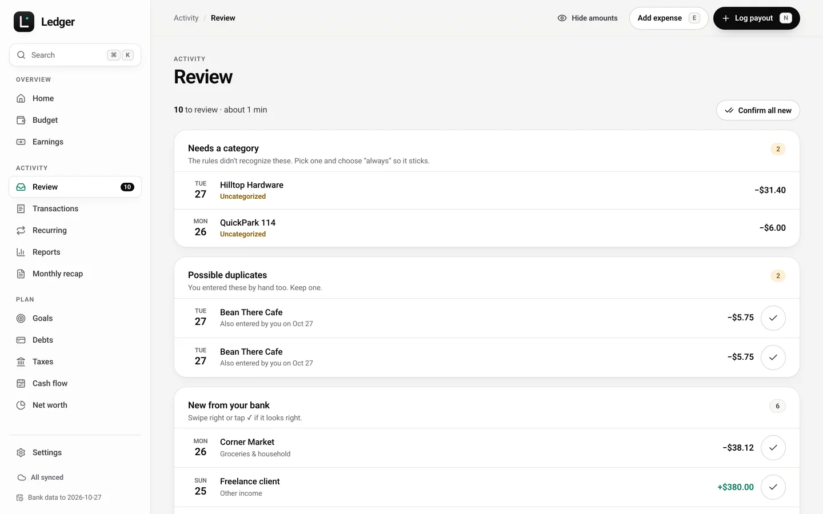Click the Debts card icon
Image resolution: width=823 pixels, height=514 pixels.
pyautogui.click(x=21, y=340)
